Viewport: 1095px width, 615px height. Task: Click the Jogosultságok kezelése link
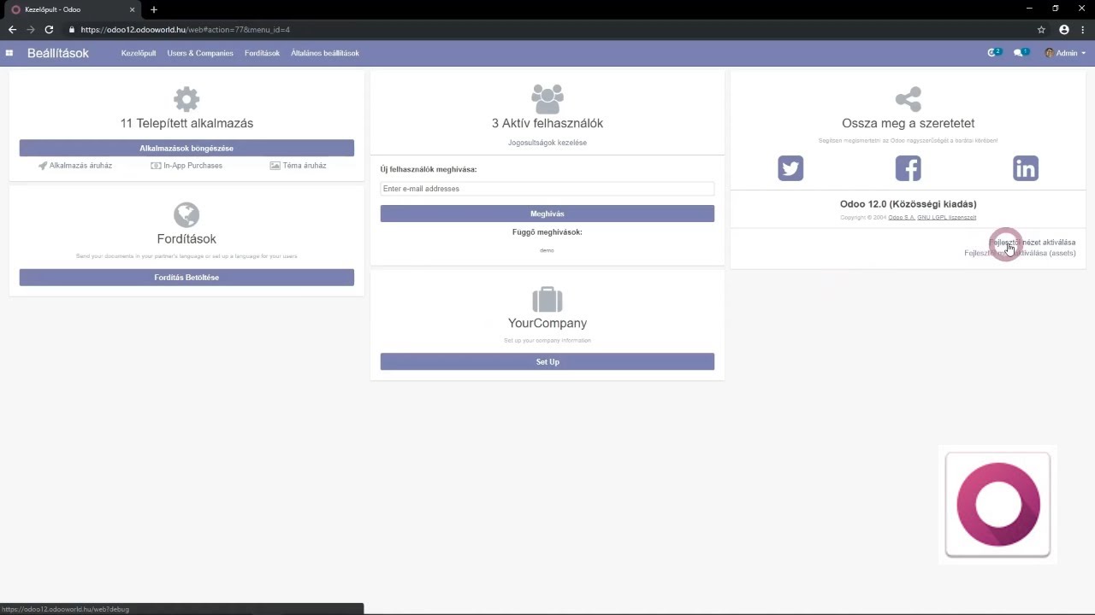[547, 143]
